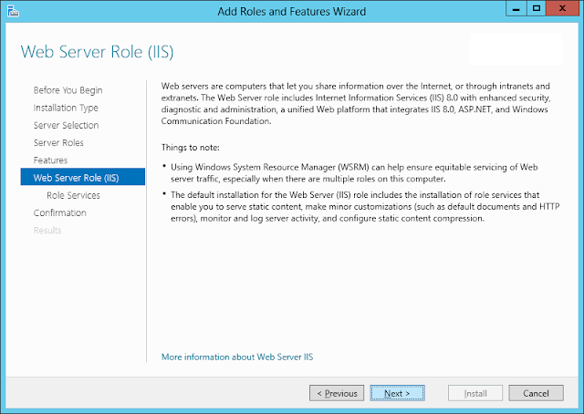
Task: Open the Features step
Action: (50, 160)
